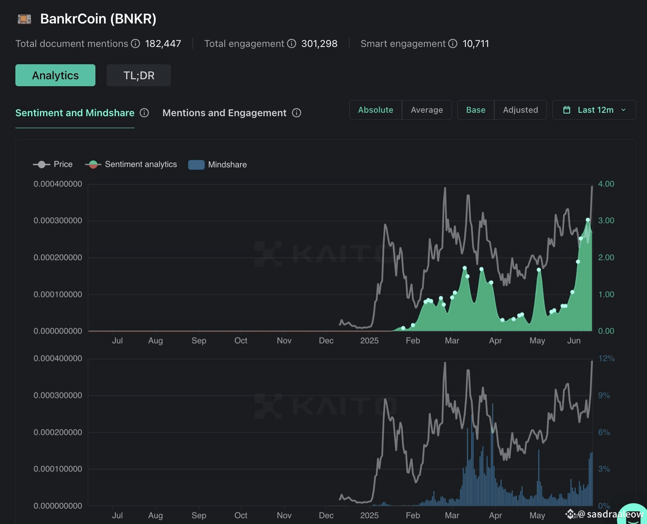Viewport: 647px width, 524px height.
Task: Open the Last 12m date range dropdown
Action: pyautogui.click(x=594, y=110)
